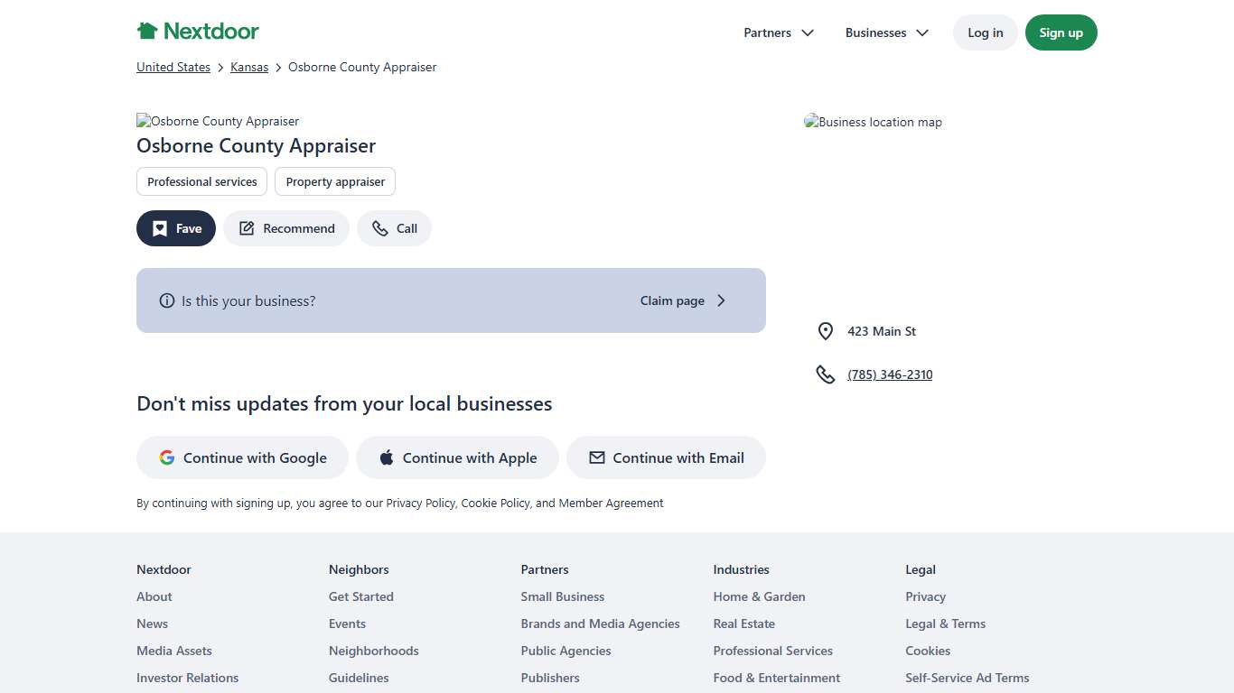
Task: Open the Investor Relations footer link
Action: 187,678
